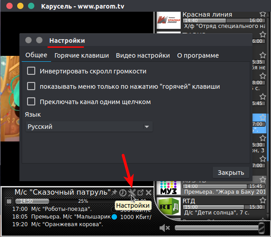
Task: Select the 19:20 М/с "Оранжевая корова" entry
Action: click(x=57, y=224)
